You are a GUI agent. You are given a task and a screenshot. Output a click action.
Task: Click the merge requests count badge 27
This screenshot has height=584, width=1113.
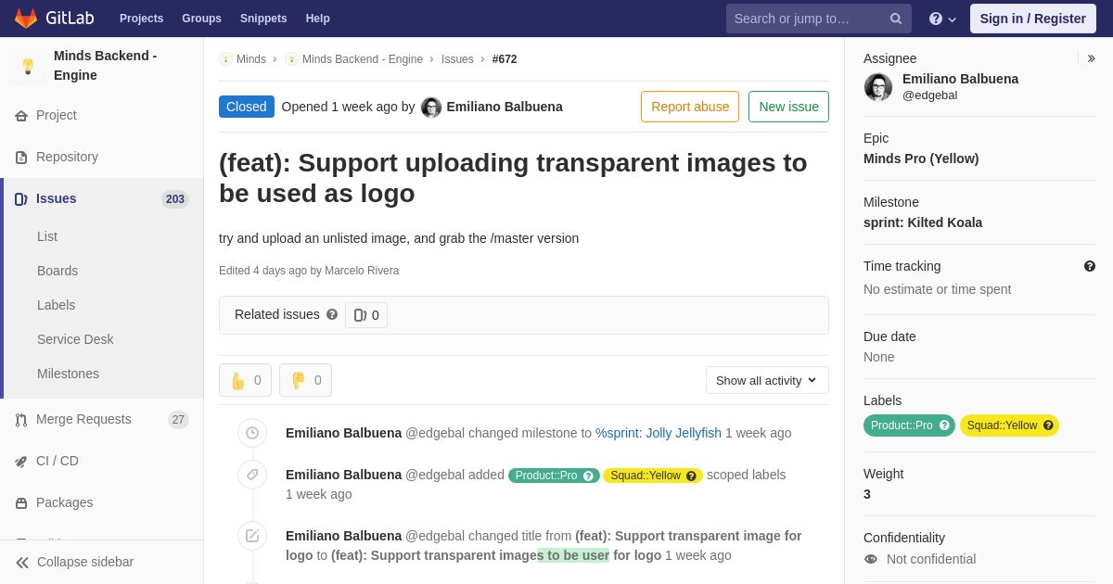pyautogui.click(x=178, y=420)
